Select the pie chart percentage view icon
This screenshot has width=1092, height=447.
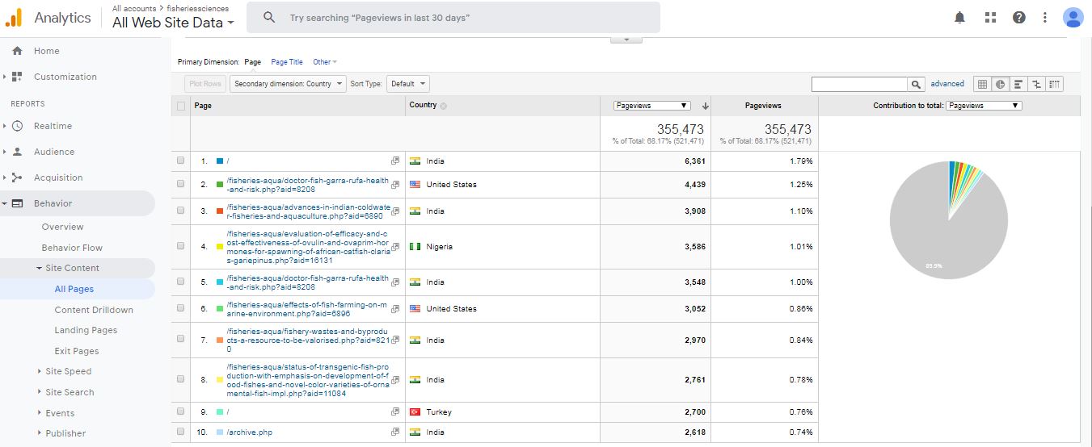coord(1000,84)
